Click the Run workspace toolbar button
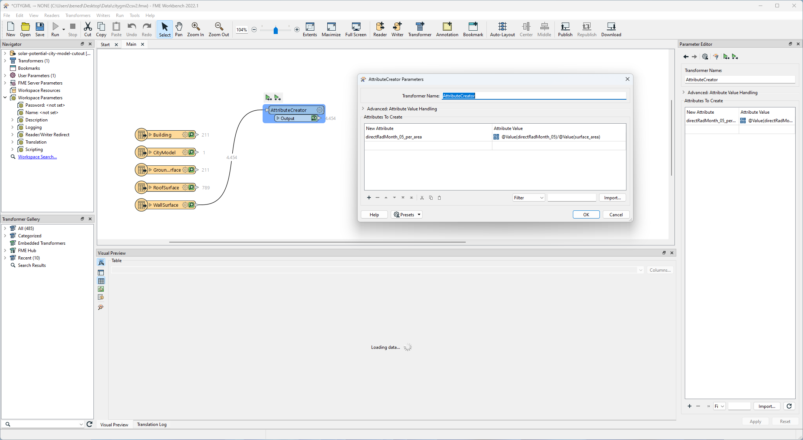This screenshot has width=803, height=440. [55, 29]
